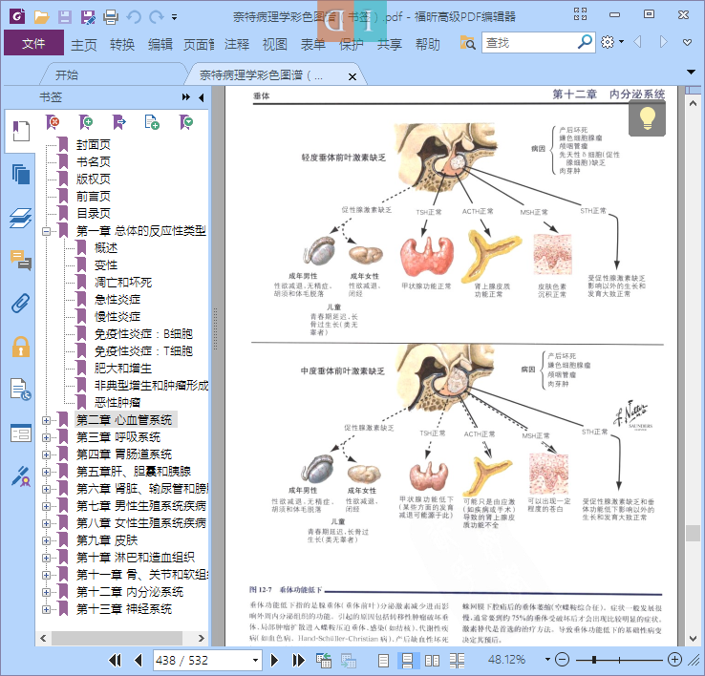Viewport: 705px width, 676px height.
Task: Select the 注释 ribbon tab
Action: pyautogui.click(x=237, y=44)
